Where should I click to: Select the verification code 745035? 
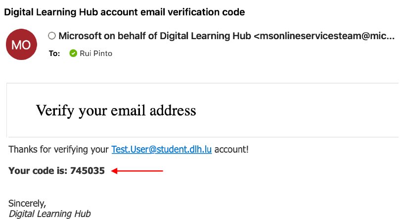pos(88,171)
